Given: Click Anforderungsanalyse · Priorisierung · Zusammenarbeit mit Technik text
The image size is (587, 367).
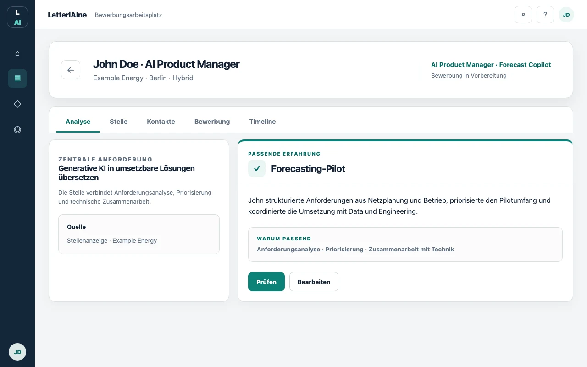Looking at the screenshot, I should point(355,249).
